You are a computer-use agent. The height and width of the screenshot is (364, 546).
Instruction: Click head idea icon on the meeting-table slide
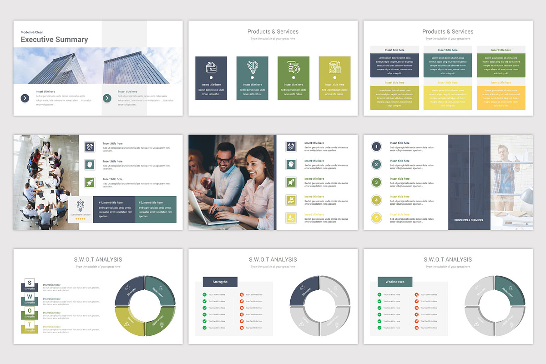pyautogui.click(x=90, y=165)
